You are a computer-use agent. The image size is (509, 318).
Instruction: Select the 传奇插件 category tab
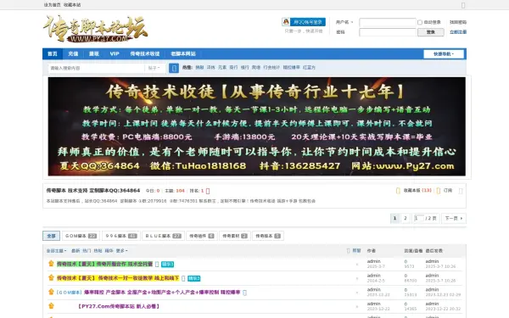[x=202, y=236]
